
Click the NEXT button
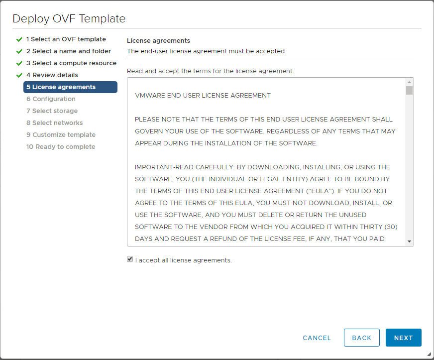pos(403,338)
